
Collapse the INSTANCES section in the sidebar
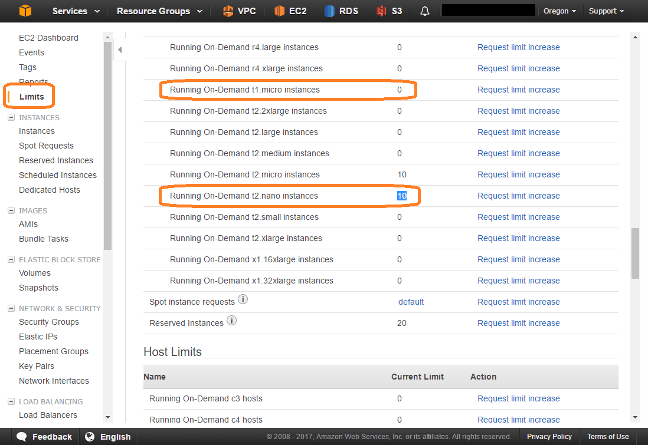coord(12,117)
